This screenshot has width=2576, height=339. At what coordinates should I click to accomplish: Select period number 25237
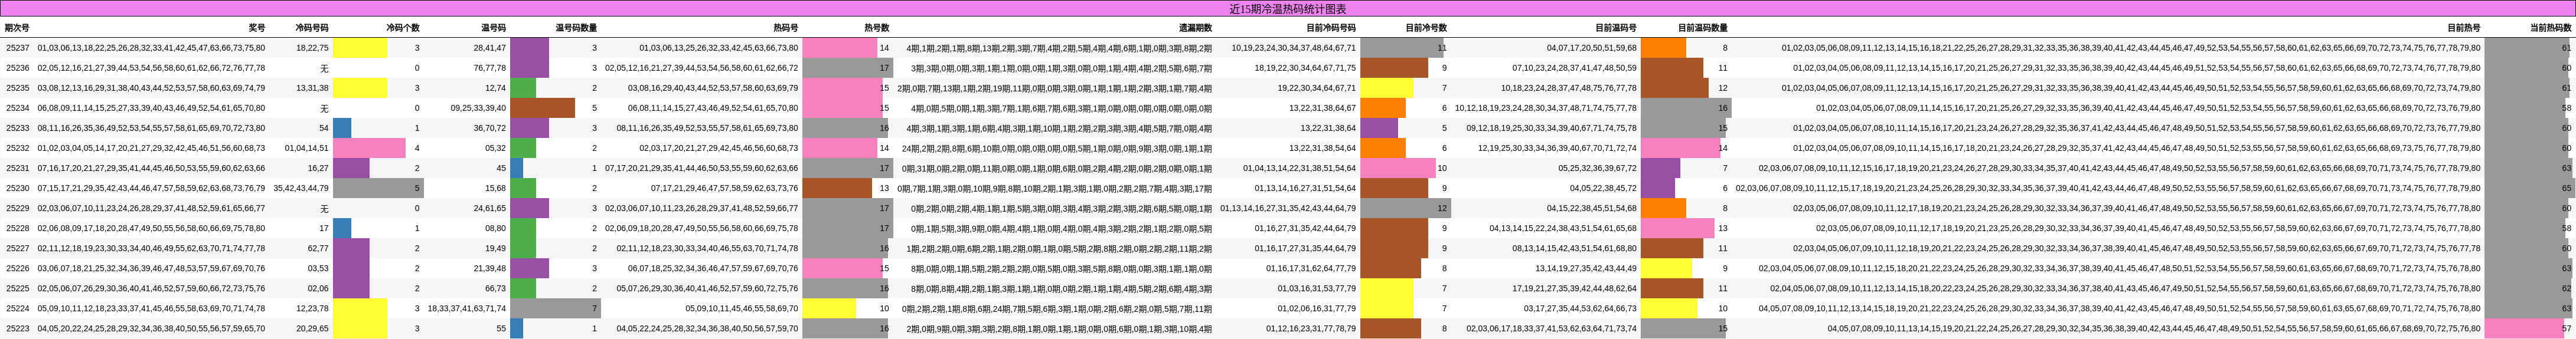[18, 48]
